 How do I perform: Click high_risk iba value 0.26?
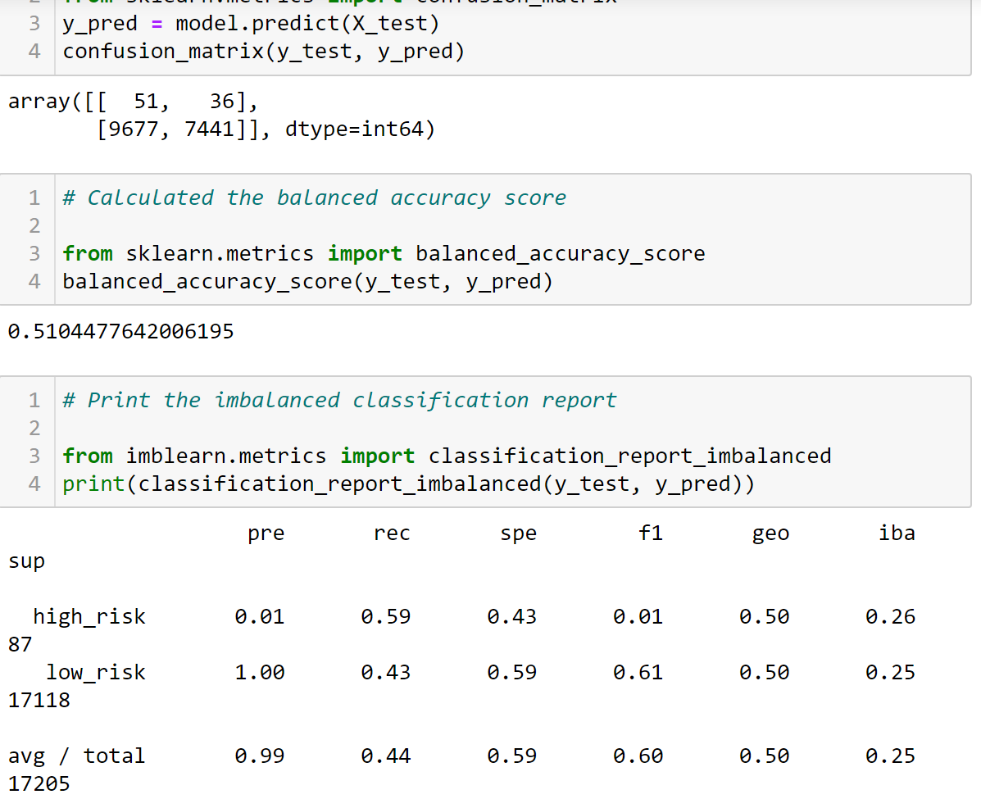[x=891, y=617]
